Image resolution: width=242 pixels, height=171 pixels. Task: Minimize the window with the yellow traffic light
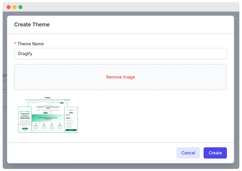coord(14,7)
